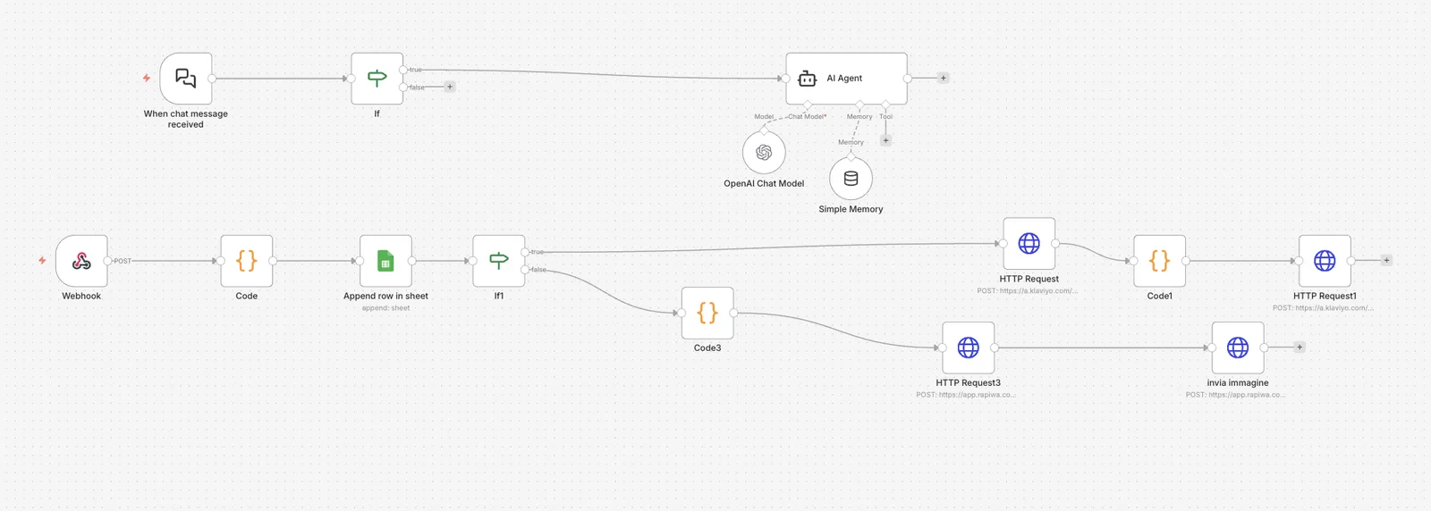Image resolution: width=1431 pixels, height=511 pixels.
Task: Open the Webhook trigger node
Action: (x=81, y=261)
